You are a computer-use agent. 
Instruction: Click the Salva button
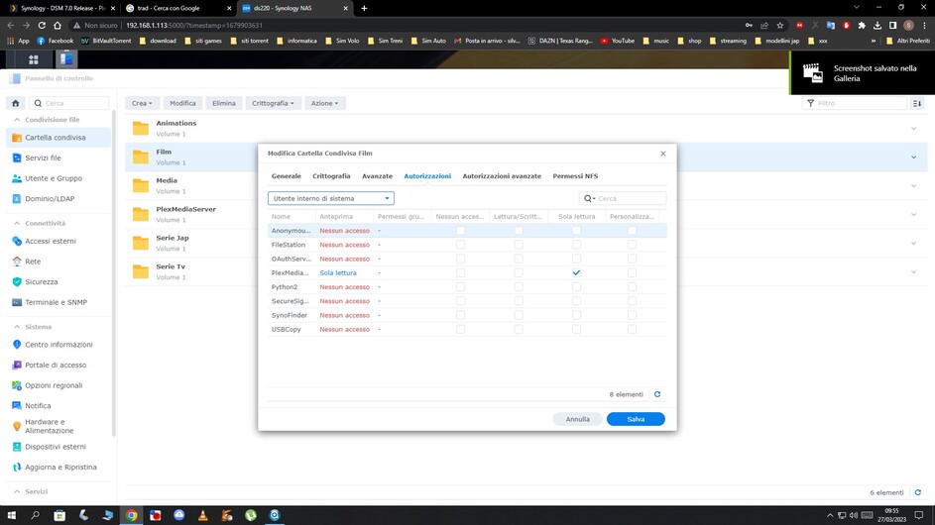636,420
